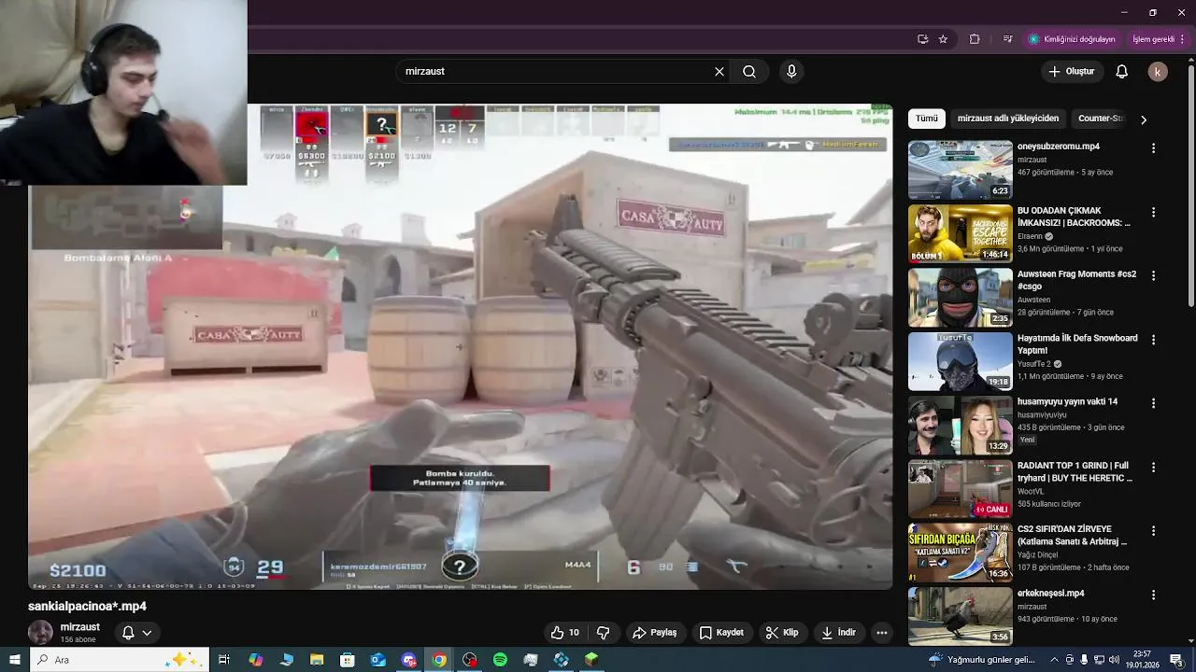The width and height of the screenshot is (1196, 672).
Task: Open mirzaust channel avatar below the video
Action: [40, 633]
